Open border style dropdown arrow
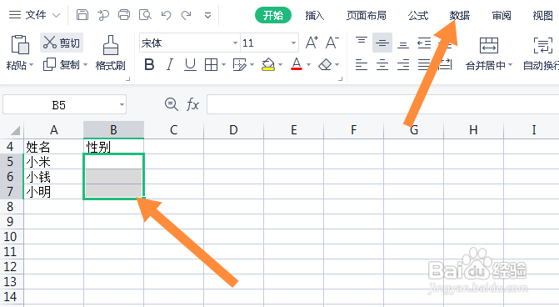 (x=223, y=65)
